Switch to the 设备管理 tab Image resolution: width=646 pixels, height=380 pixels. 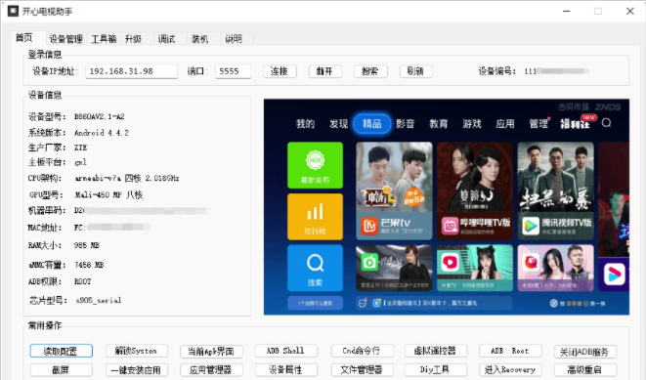pos(65,39)
